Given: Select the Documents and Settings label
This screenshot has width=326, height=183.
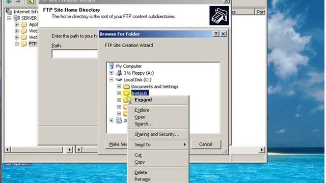Looking at the screenshot, I should [155, 86].
